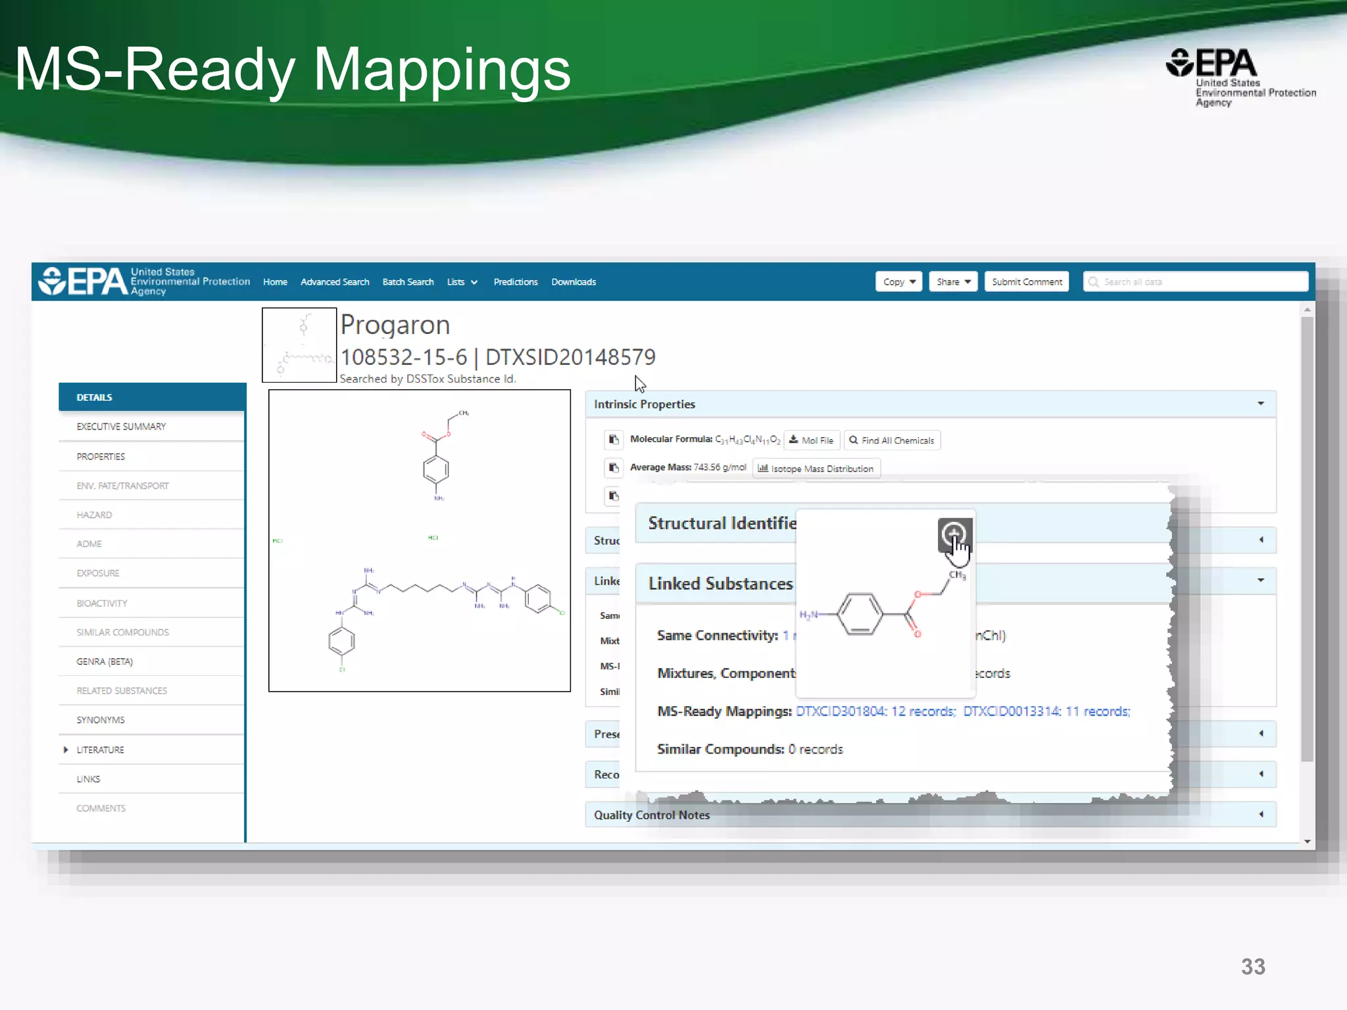Open the Predictions page
The width and height of the screenshot is (1347, 1010).
click(x=516, y=282)
